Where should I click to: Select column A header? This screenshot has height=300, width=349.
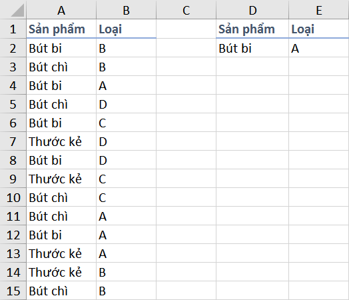61,9
